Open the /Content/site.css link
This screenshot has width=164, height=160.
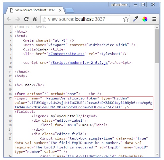[66, 54]
